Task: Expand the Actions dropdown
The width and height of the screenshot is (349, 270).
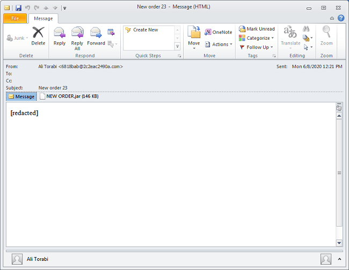Action: pos(220,44)
